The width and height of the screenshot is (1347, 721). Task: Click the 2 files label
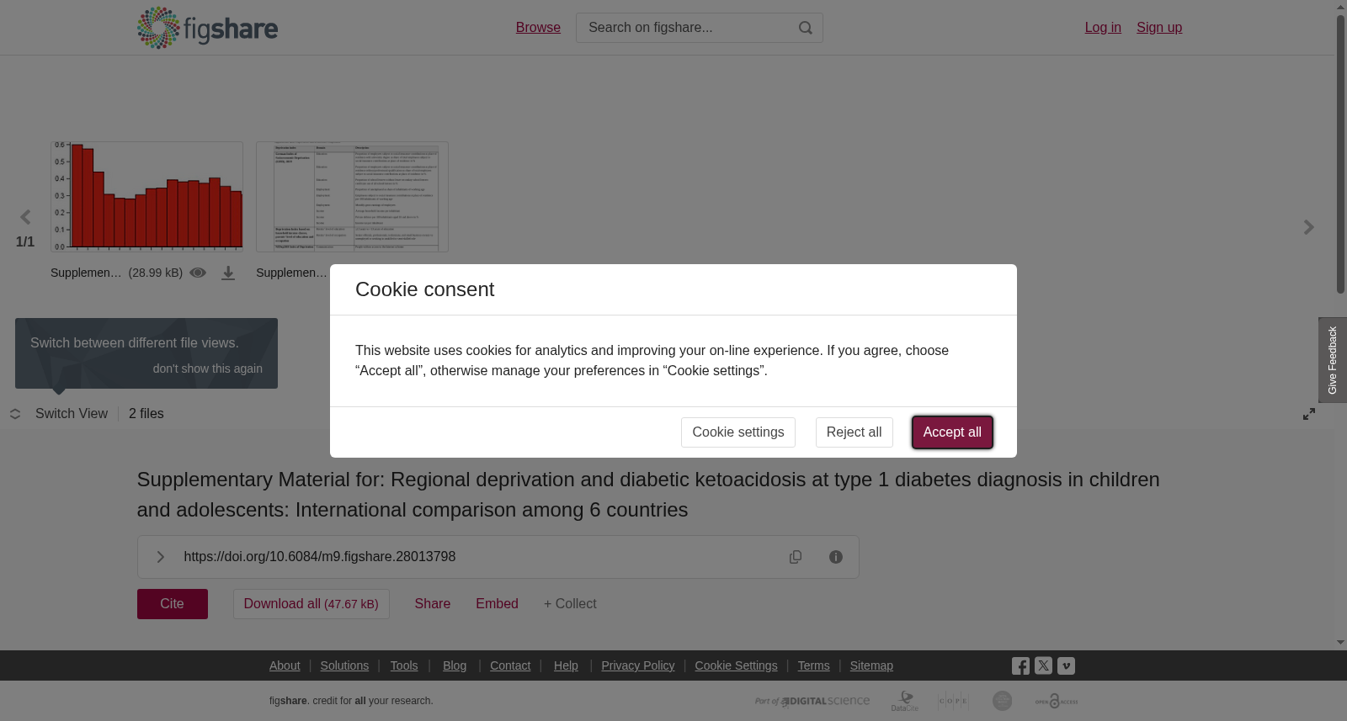146,414
